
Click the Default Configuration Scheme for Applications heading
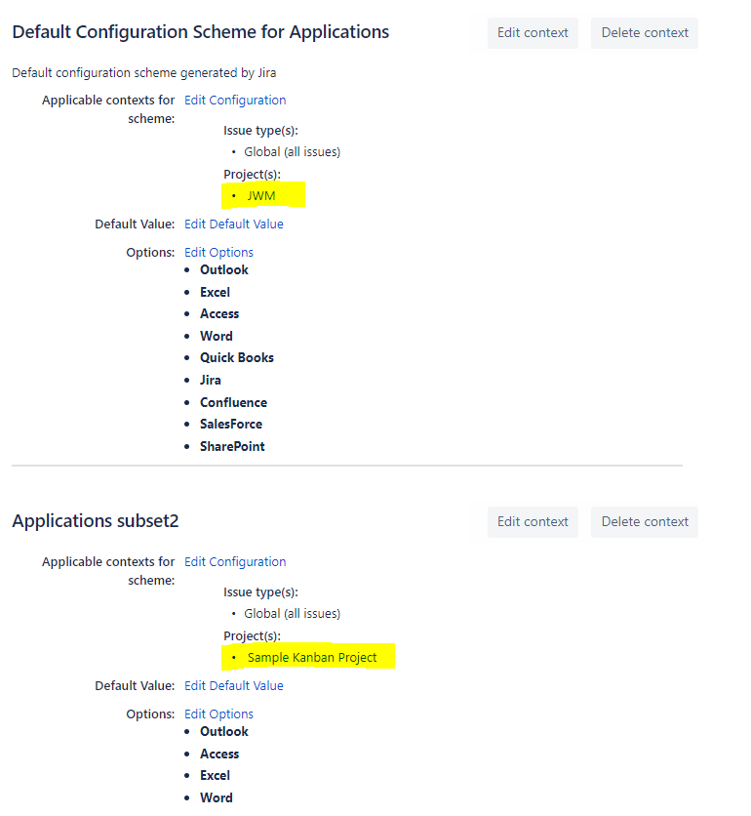pyautogui.click(x=200, y=32)
